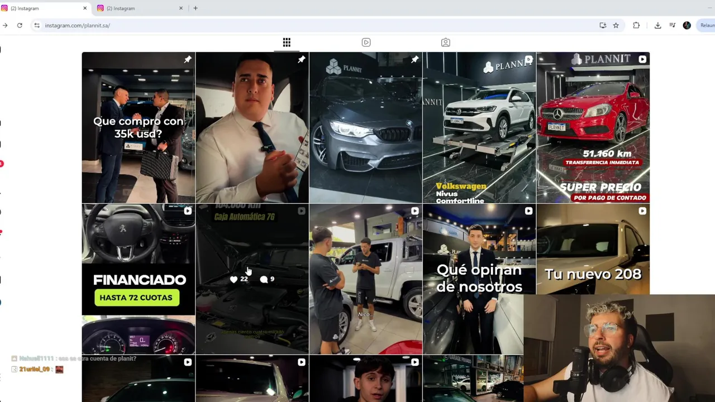Screen dimensions: 715x402
Task: Open the pinned post of man in white shirt
Action: click(x=252, y=127)
